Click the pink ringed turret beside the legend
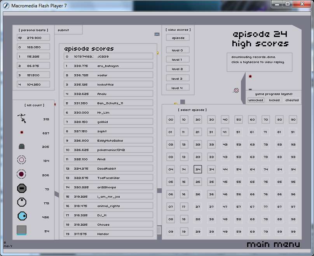 pos(236,90)
